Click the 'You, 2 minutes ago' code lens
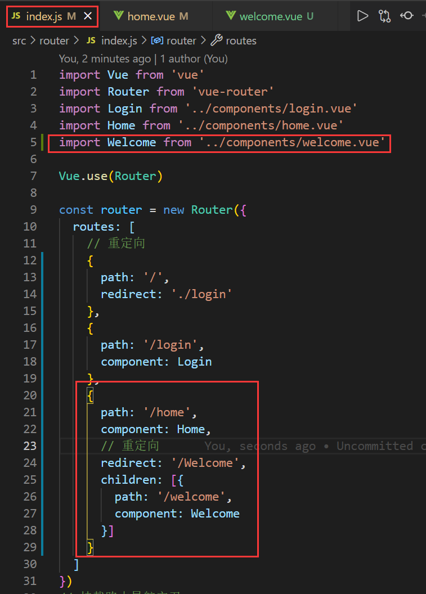The image size is (426, 594). tap(105, 58)
